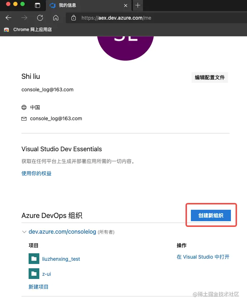Open Chrome 网上应用店 bookmark
This screenshot has width=247, height=305.
28,30
